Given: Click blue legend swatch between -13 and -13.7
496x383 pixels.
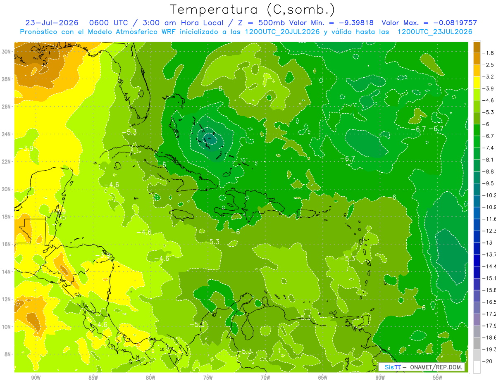Looking at the screenshot, I should 477,248.
